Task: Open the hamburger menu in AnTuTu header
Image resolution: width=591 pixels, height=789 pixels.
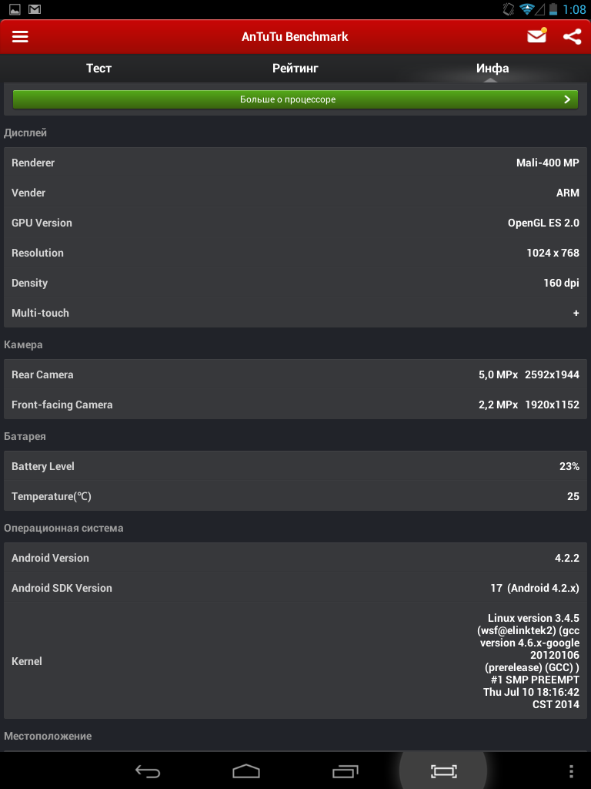Action: click(x=20, y=37)
